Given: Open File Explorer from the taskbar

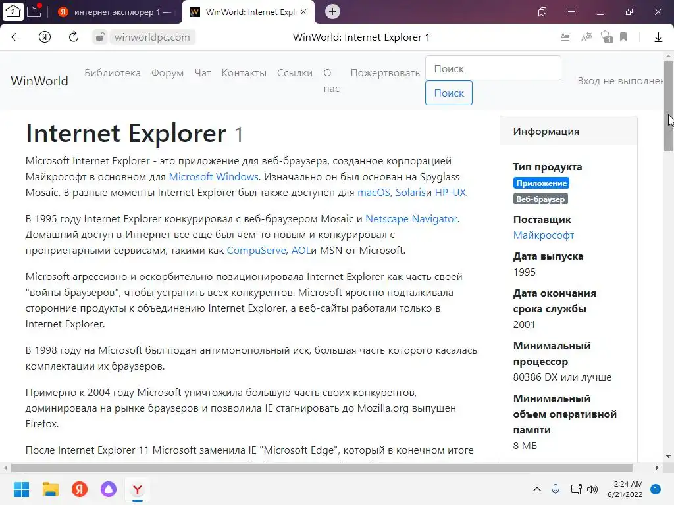Looking at the screenshot, I should click(x=50, y=489).
